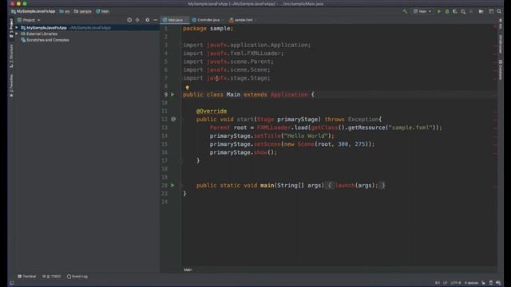Click the code inspector icon in status bar
Viewport: 511px width, 287px height.
coord(491,283)
